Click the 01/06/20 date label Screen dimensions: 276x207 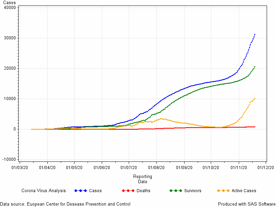click(102, 167)
